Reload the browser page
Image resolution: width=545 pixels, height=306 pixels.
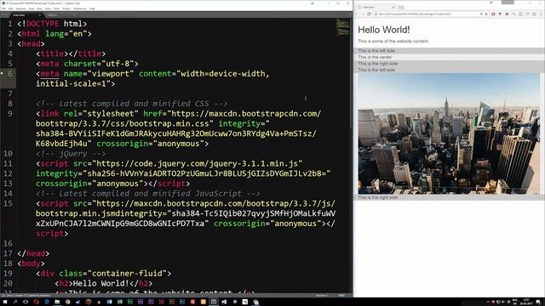pos(369,14)
